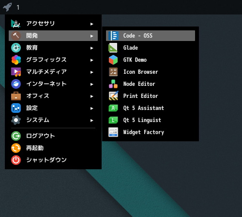The image size is (242, 217).
Task: Expand the インターネット submenu arrow
Action: point(92,84)
